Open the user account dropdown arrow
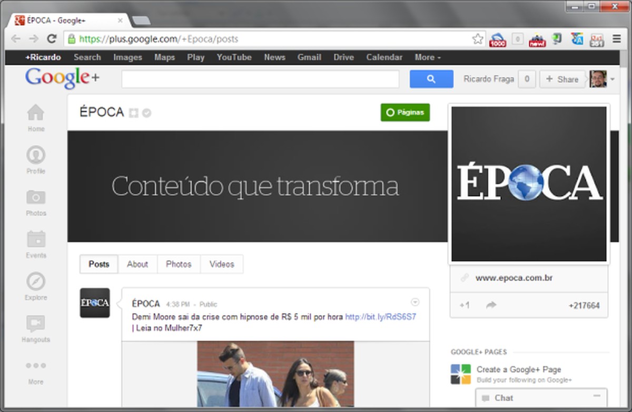 [x=613, y=79]
